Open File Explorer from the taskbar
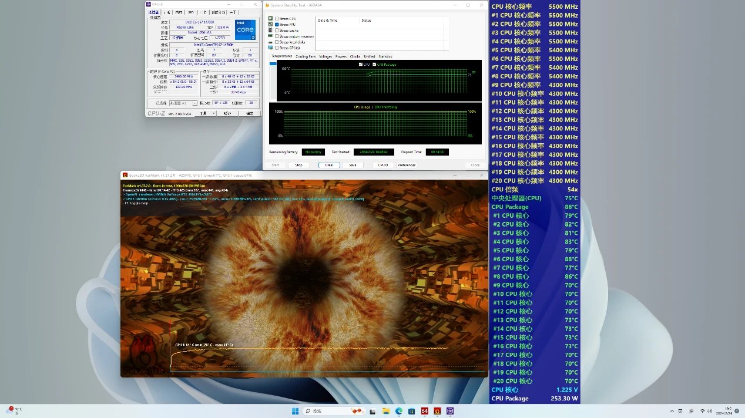This screenshot has width=745, height=418. pos(386,411)
